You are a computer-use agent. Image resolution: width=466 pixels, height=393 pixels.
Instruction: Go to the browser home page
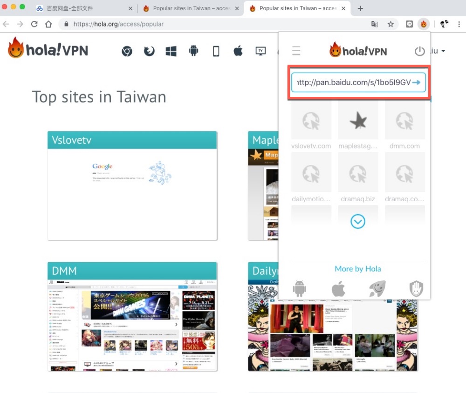[48, 24]
